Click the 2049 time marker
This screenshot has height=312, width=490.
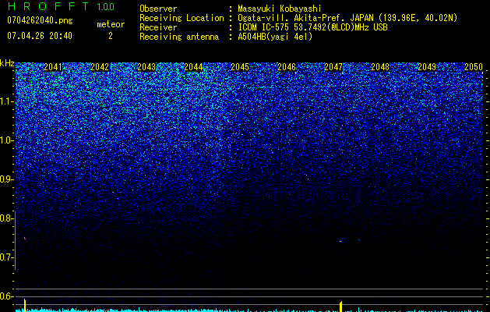(x=427, y=67)
